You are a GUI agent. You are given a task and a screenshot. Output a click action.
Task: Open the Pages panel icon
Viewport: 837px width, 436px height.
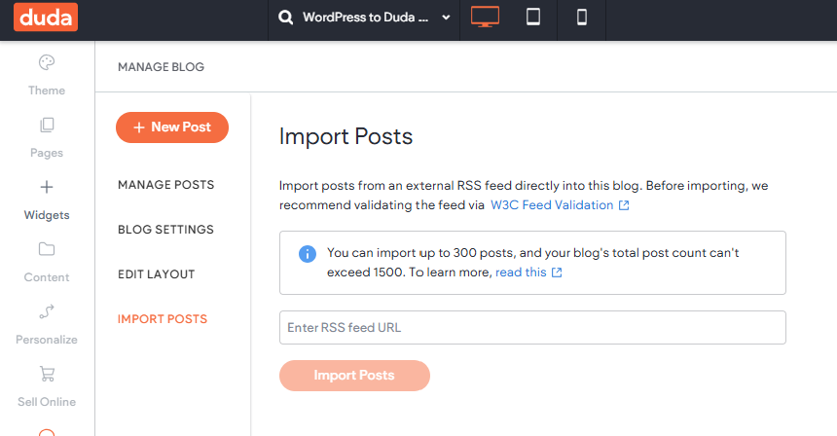(x=47, y=125)
